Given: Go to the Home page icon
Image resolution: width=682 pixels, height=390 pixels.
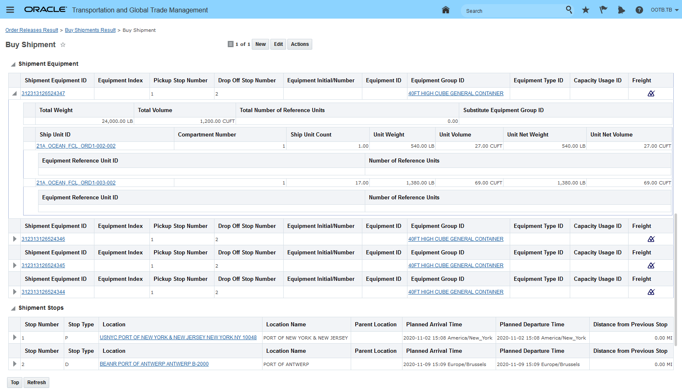Looking at the screenshot, I should point(446,10).
